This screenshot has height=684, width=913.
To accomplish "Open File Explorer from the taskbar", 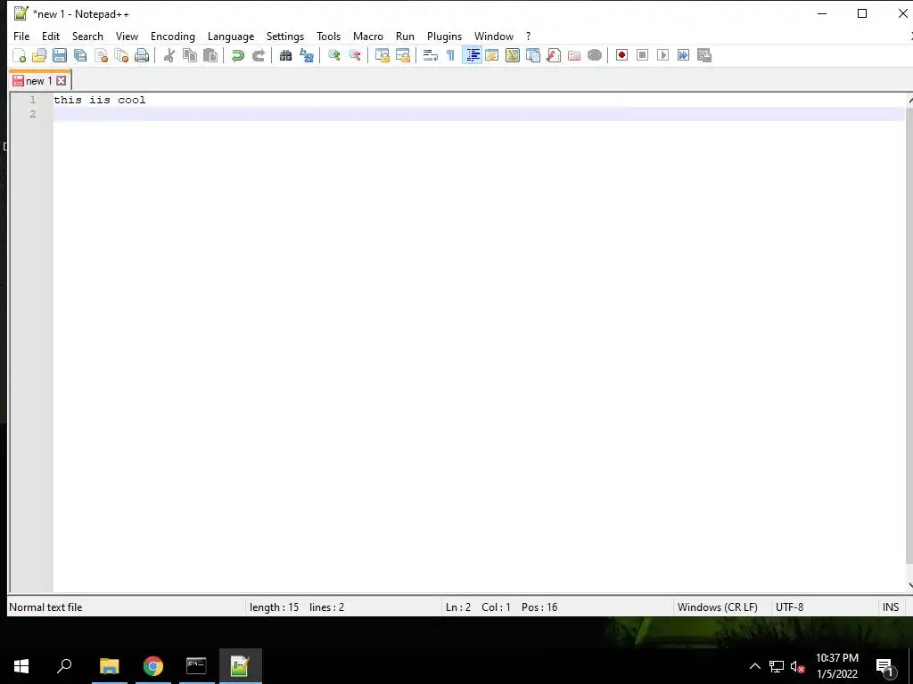I will pyautogui.click(x=109, y=666).
